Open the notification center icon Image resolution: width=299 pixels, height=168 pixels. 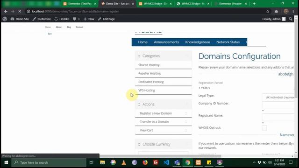291,162
